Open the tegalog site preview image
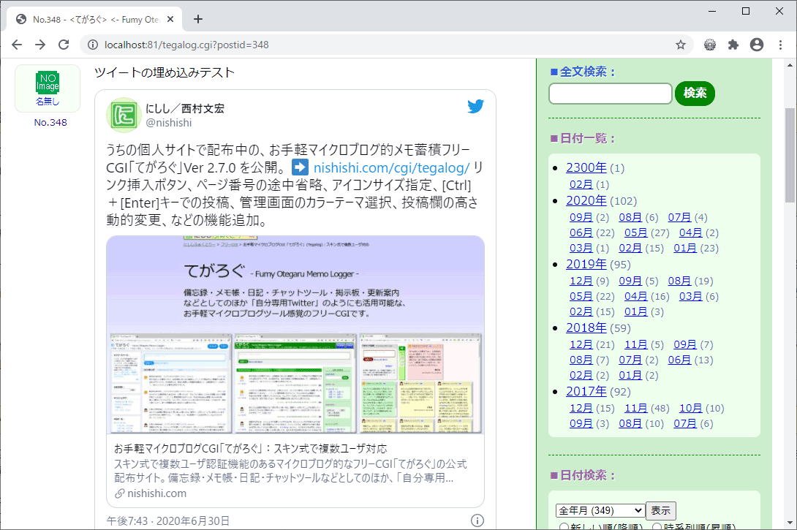Screen dimensions: 797x530 click(295, 335)
